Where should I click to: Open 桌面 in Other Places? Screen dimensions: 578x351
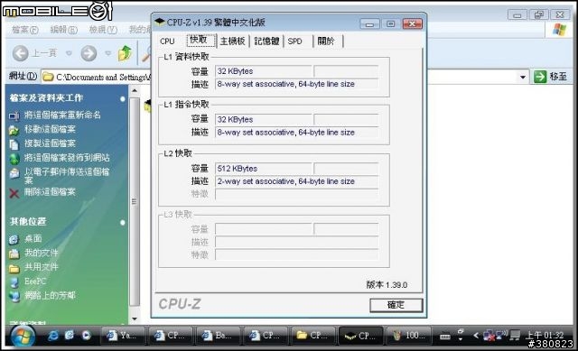[x=33, y=239]
